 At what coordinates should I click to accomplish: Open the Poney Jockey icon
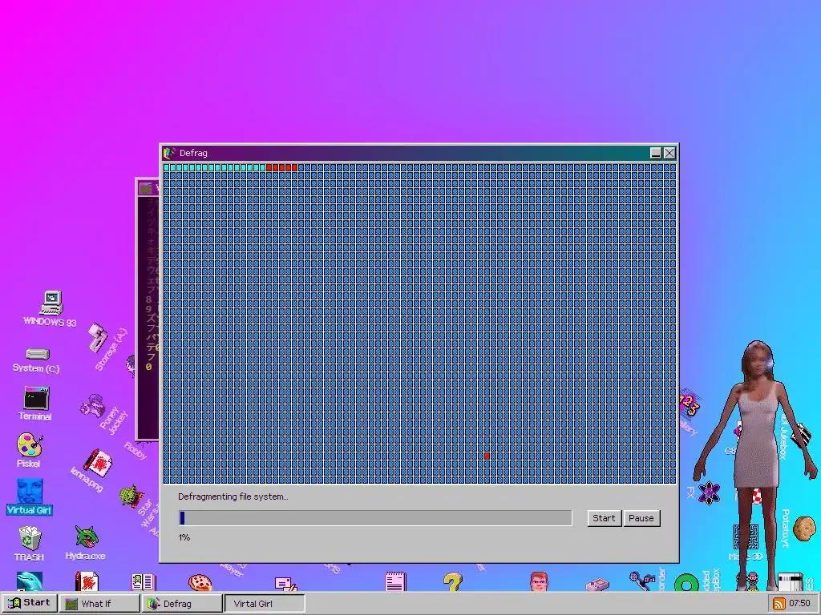pyautogui.click(x=93, y=406)
